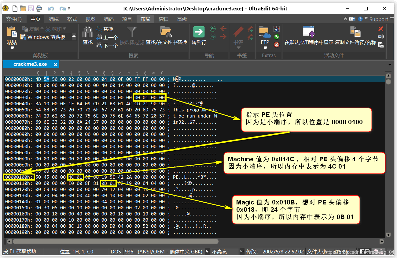Jump to the next bookmark icon

[x=250, y=37]
